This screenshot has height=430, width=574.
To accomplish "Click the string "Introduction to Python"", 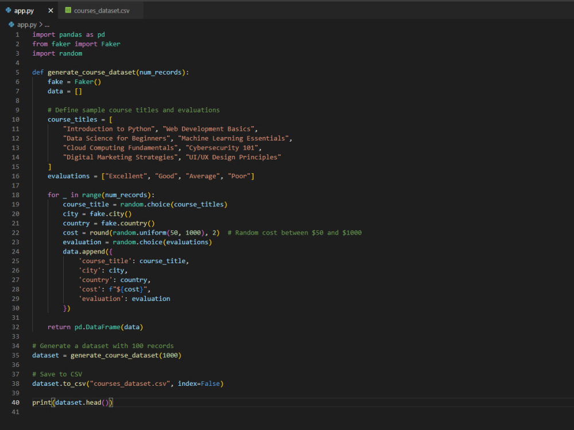I will [108, 129].
